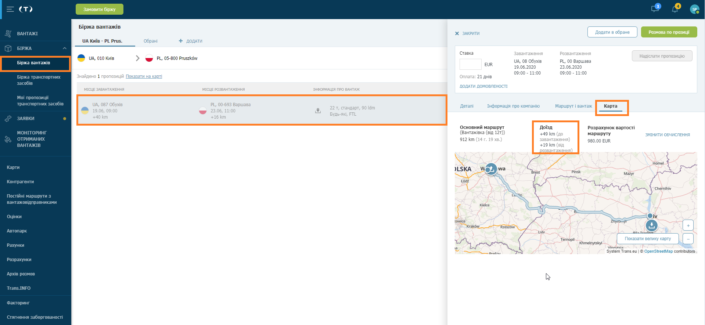Open the UA Київ - PL Prus. tab
The height and width of the screenshot is (325, 705).
[x=102, y=41]
